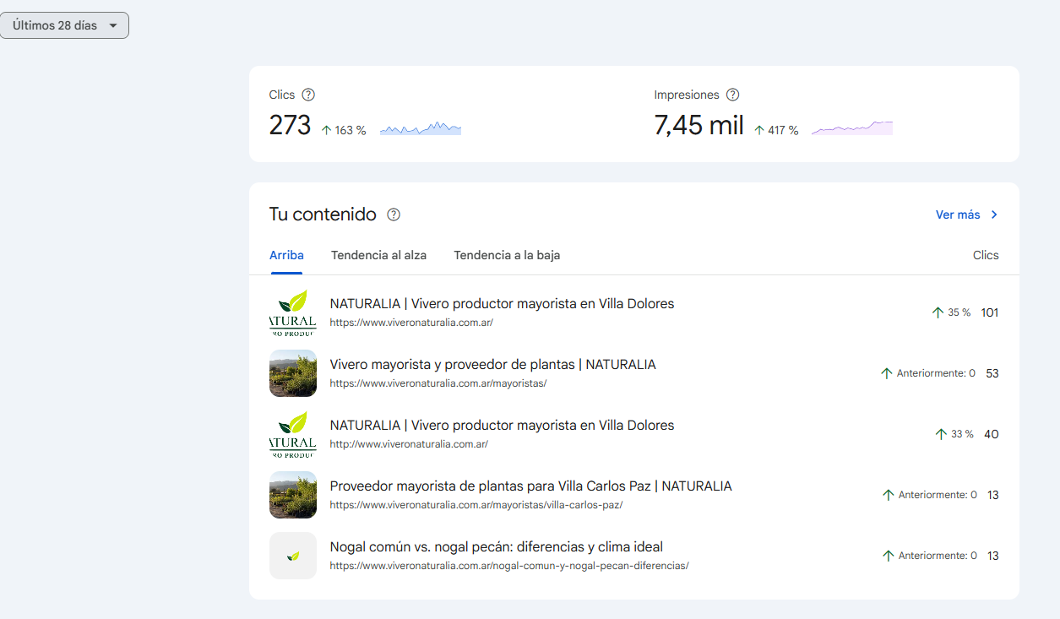Click the 163 % clicks increase indicator
1060x619 pixels.
pos(344,130)
